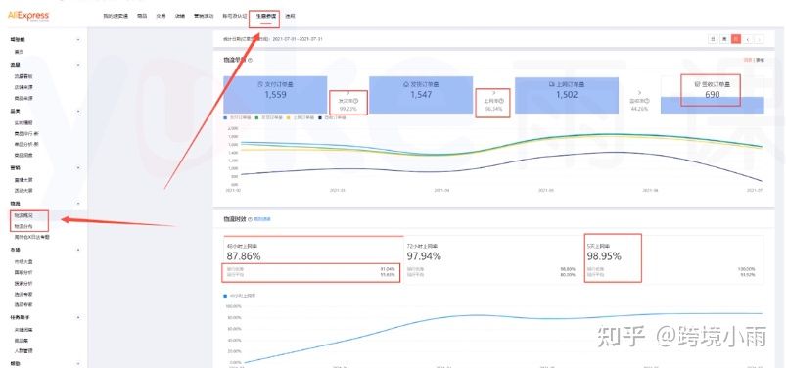Image resolution: width=786 pixels, height=368 pixels.
Task: Collapse the 流量 sidebar section
Action: coord(78,65)
